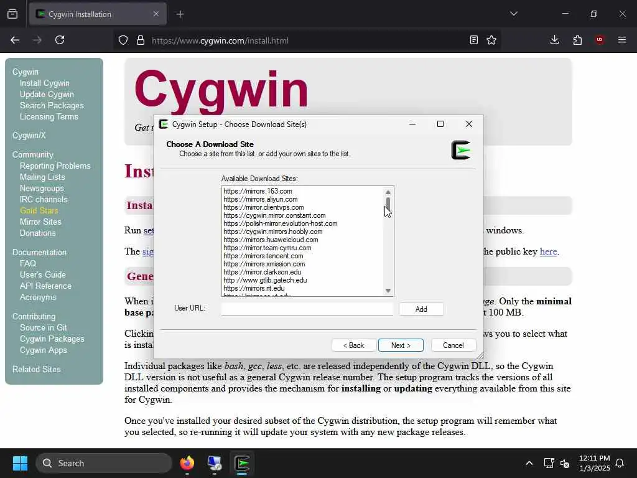Image resolution: width=637 pixels, height=478 pixels.
Task: Select https://mirror.clarkson.edu mirror
Action: click(262, 273)
